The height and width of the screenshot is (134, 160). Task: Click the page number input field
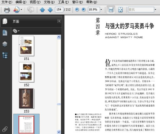pos(59,10)
